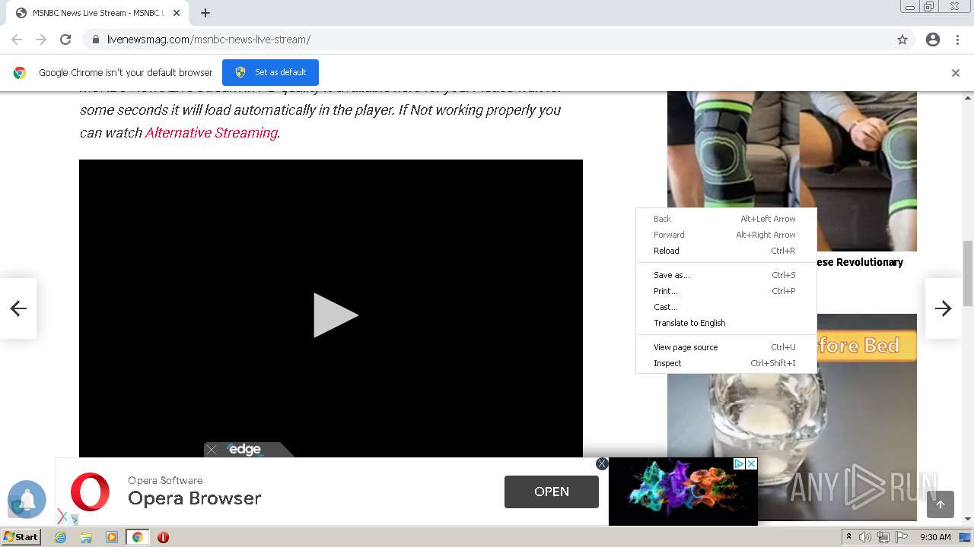The image size is (974, 547).
Task: Open a new tab with the plus button
Action: 205,13
